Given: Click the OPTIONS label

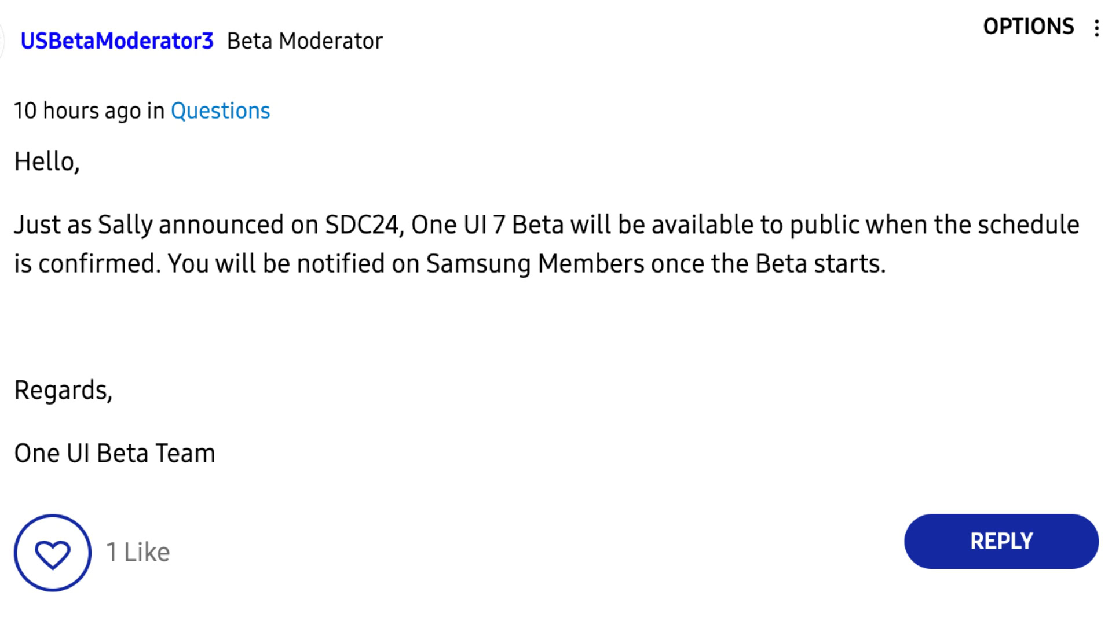Looking at the screenshot, I should pos(1028,27).
